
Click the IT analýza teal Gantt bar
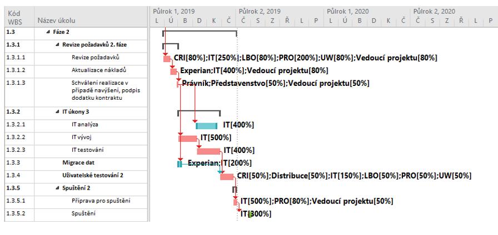pyautogui.click(x=207, y=126)
